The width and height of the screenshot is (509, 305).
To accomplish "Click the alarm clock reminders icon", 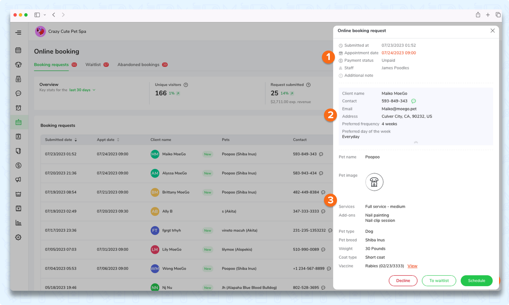I will point(18,108).
